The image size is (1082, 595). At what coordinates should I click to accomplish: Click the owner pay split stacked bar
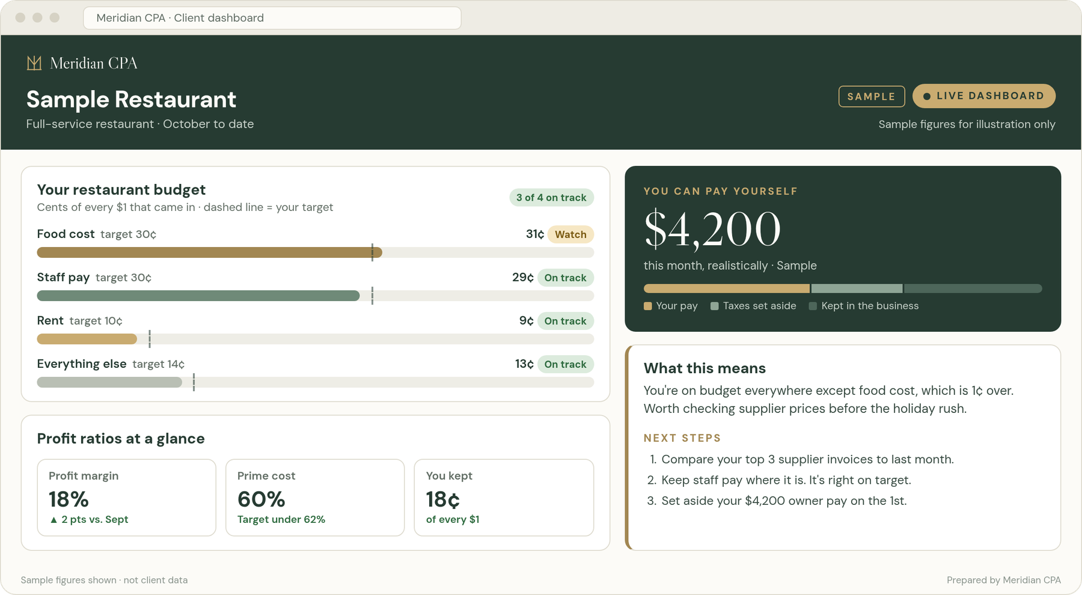coord(843,288)
